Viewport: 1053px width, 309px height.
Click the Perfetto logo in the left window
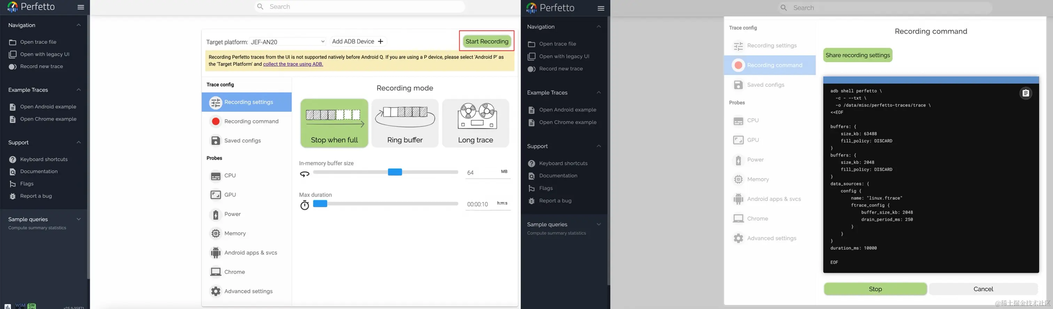12,7
